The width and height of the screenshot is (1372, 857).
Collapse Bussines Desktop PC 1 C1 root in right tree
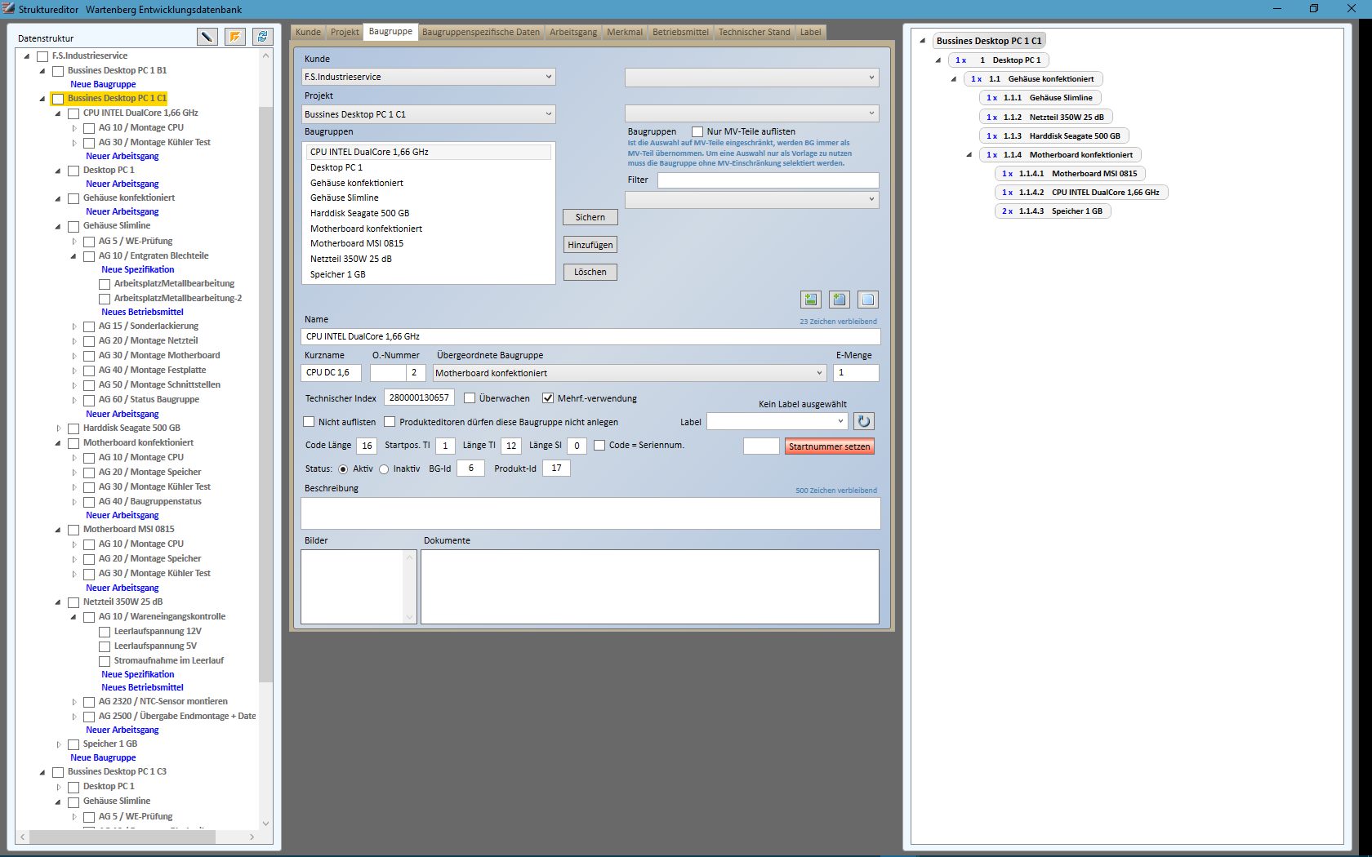click(x=923, y=41)
